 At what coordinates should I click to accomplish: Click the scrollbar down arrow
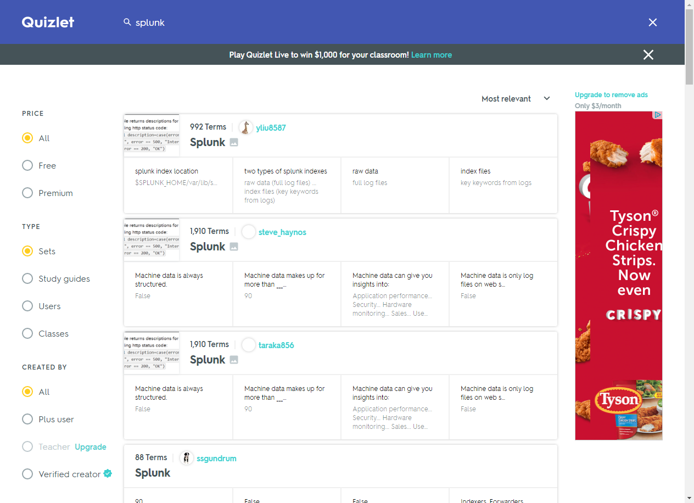pos(690,498)
